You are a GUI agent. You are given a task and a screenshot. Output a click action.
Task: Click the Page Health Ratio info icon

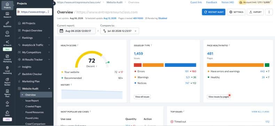click(x=229, y=45)
